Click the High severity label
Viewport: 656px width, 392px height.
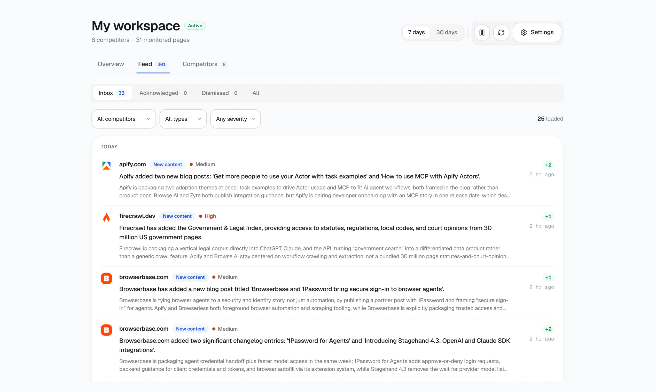(207, 216)
